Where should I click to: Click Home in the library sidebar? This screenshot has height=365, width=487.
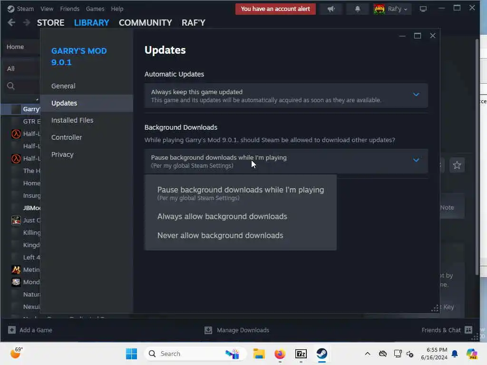[x=15, y=47]
